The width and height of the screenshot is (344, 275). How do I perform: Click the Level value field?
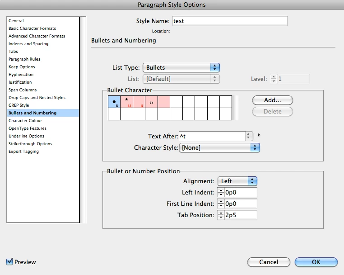click(293, 79)
